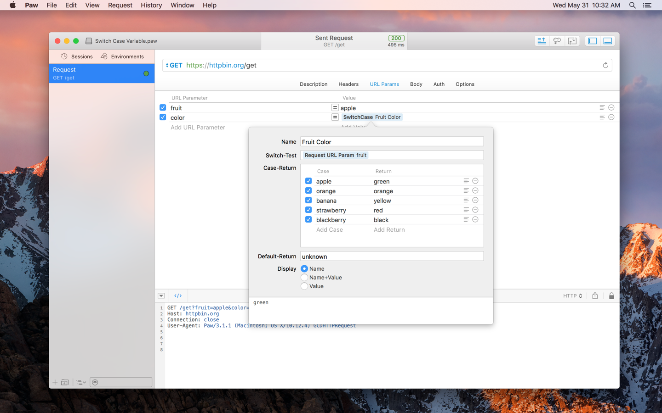The image size is (662, 413).
Task: Click the Default-Return text field
Action: coord(392,257)
